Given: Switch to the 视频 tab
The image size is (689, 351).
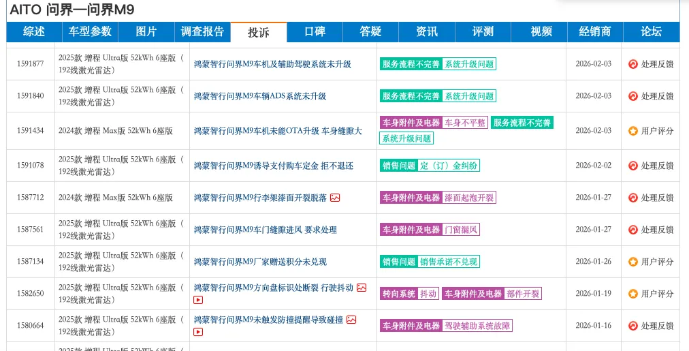Looking at the screenshot, I should [x=539, y=31].
